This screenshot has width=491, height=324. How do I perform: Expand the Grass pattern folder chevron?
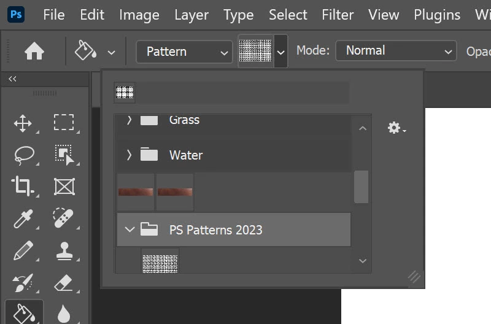click(129, 120)
